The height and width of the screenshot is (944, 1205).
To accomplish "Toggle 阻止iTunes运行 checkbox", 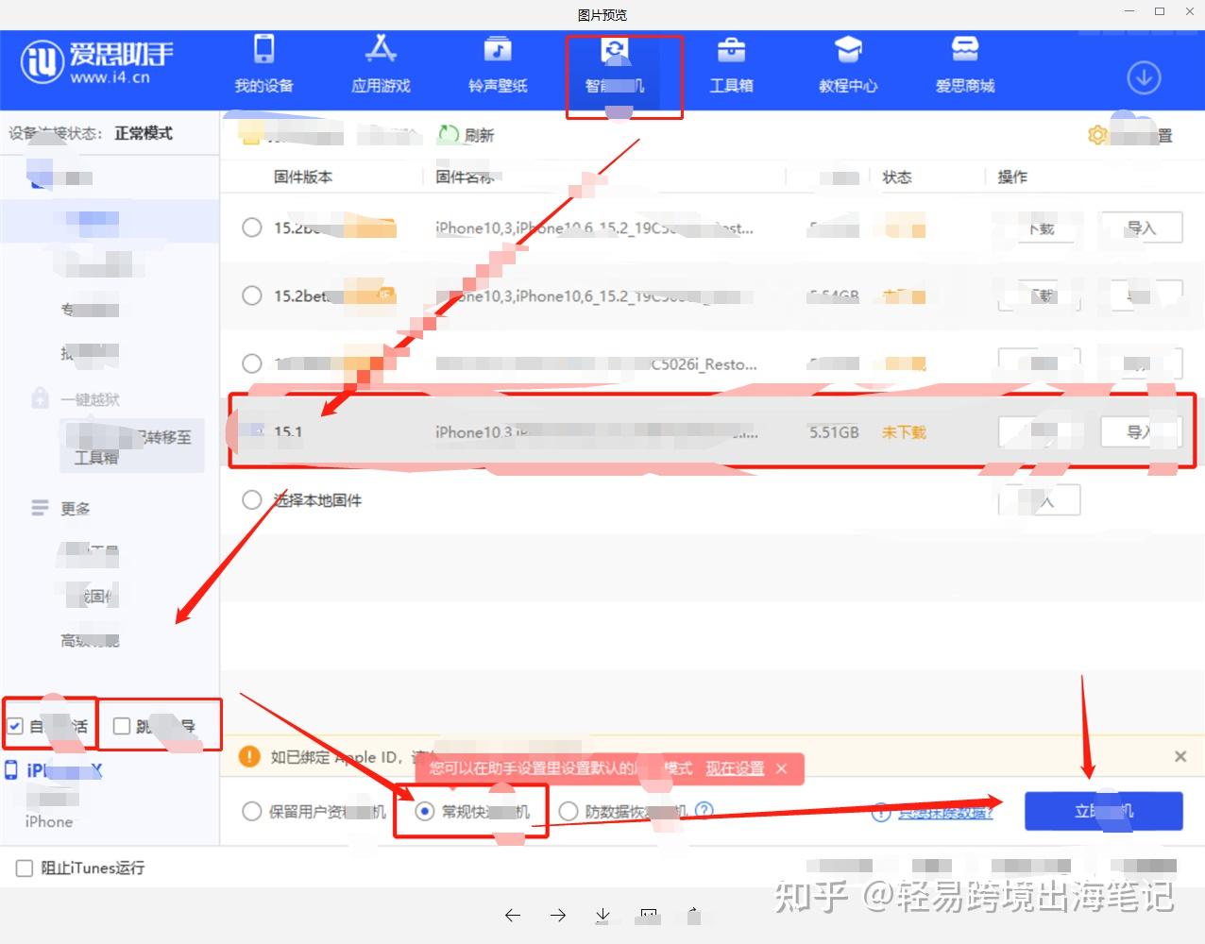I will pos(25,868).
